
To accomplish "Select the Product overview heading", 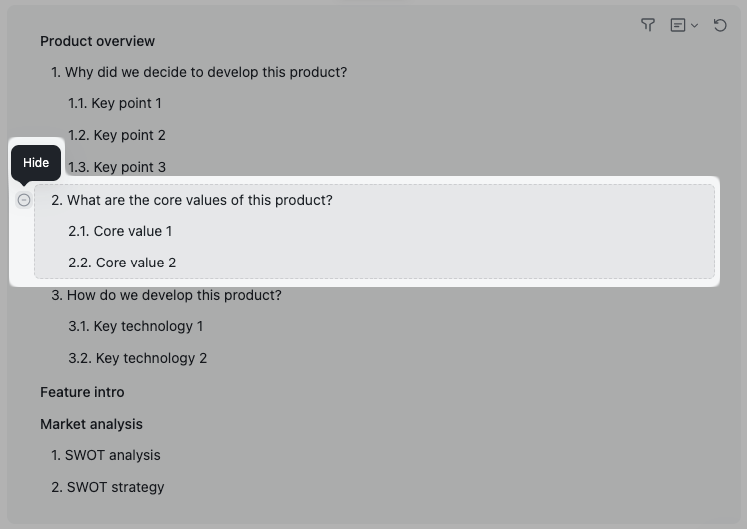I will [x=97, y=41].
